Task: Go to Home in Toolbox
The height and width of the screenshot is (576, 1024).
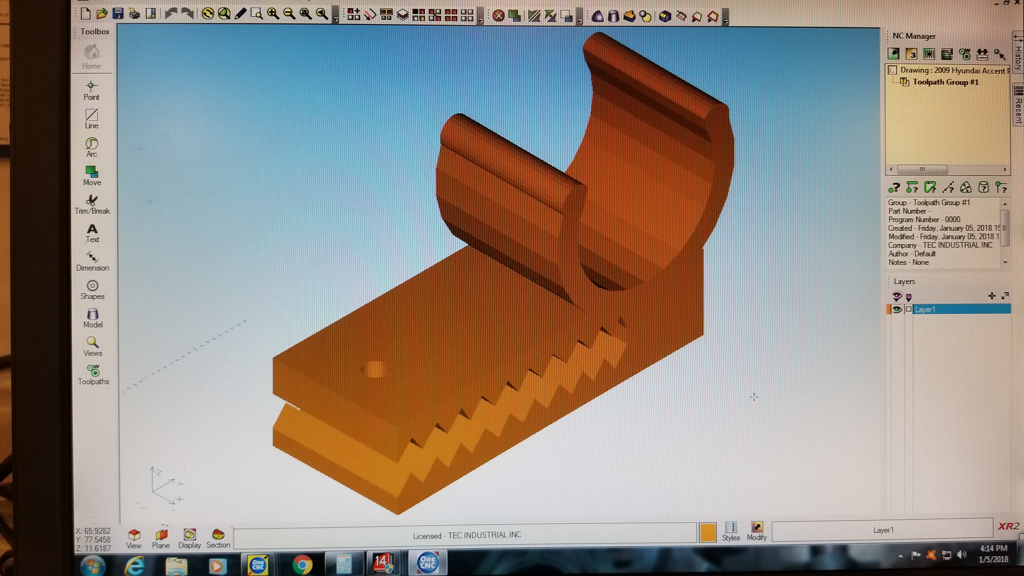Action: pyautogui.click(x=91, y=58)
